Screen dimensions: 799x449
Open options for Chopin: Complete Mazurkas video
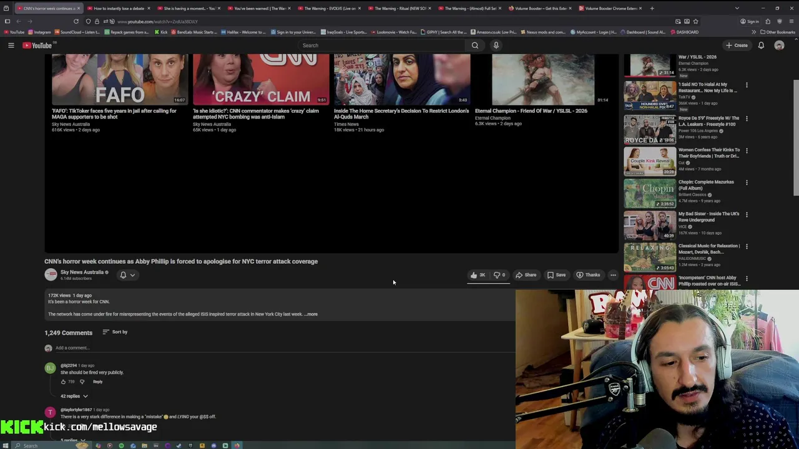(x=747, y=183)
